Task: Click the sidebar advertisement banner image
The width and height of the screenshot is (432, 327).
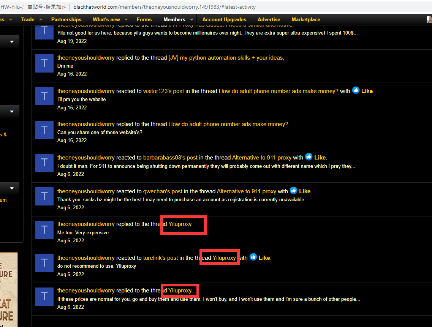Action: pyautogui.click(x=9, y=289)
